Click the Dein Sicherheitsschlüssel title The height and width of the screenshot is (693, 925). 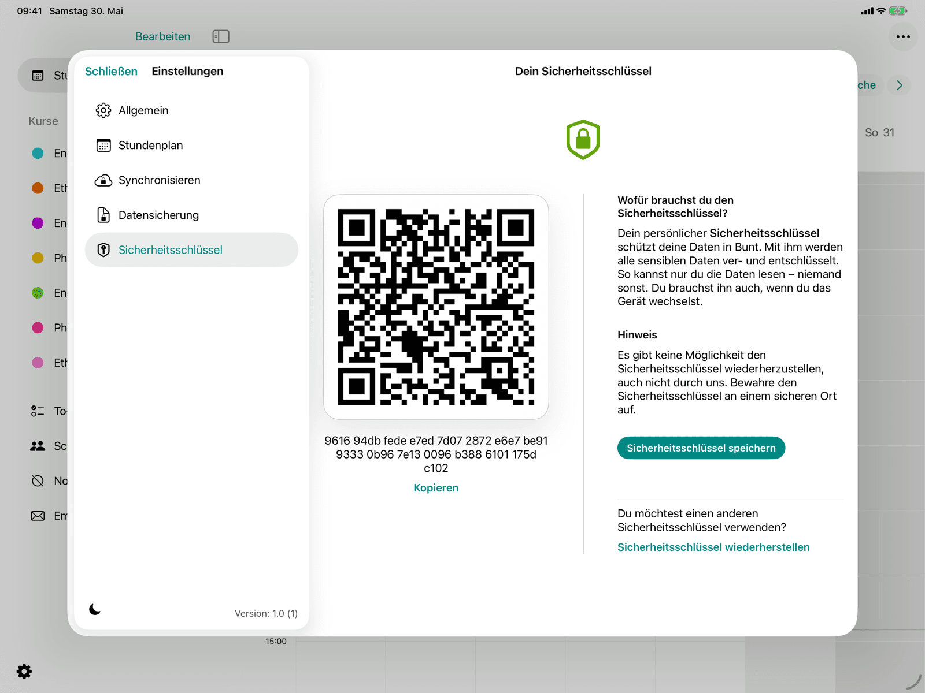tap(583, 71)
